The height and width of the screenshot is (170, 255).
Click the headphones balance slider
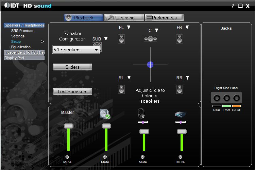point(143,122)
